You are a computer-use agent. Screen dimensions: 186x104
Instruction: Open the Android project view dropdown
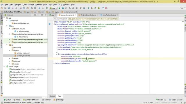[17, 15]
